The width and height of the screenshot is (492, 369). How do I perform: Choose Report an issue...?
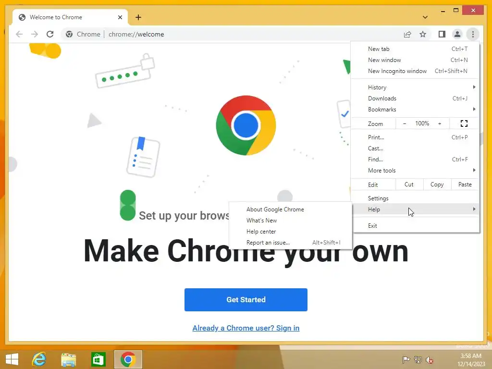[x=290, y=243]
